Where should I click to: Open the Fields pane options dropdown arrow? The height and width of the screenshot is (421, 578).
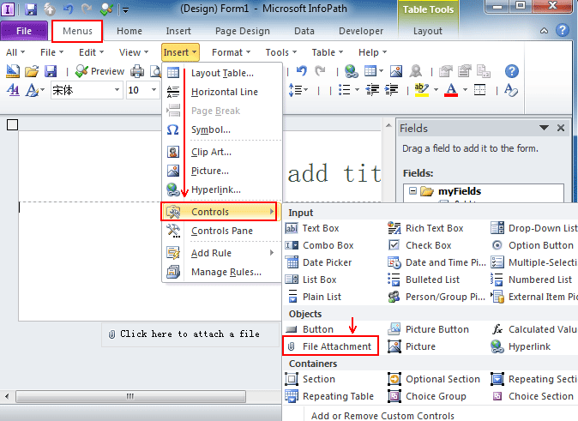tap(544, 128)
